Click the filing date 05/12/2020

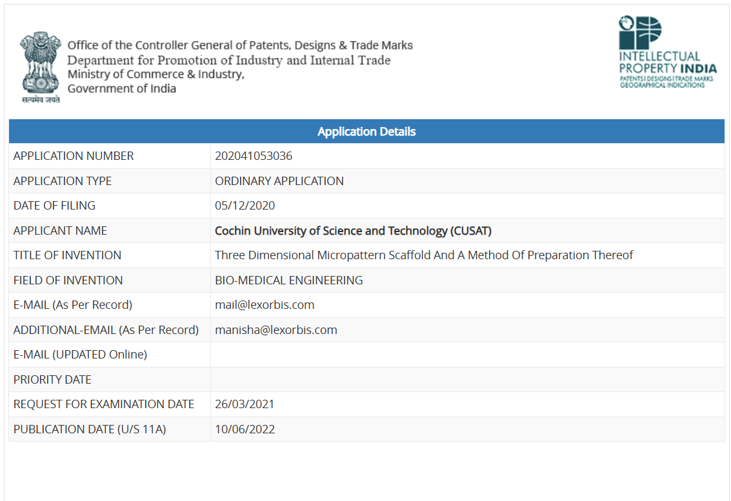click(245, 206)
